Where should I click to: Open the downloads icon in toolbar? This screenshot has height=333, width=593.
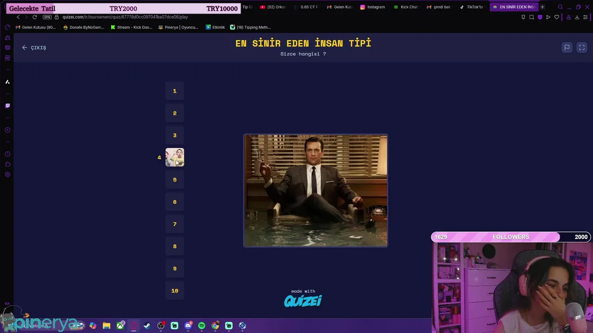(577, 17)
